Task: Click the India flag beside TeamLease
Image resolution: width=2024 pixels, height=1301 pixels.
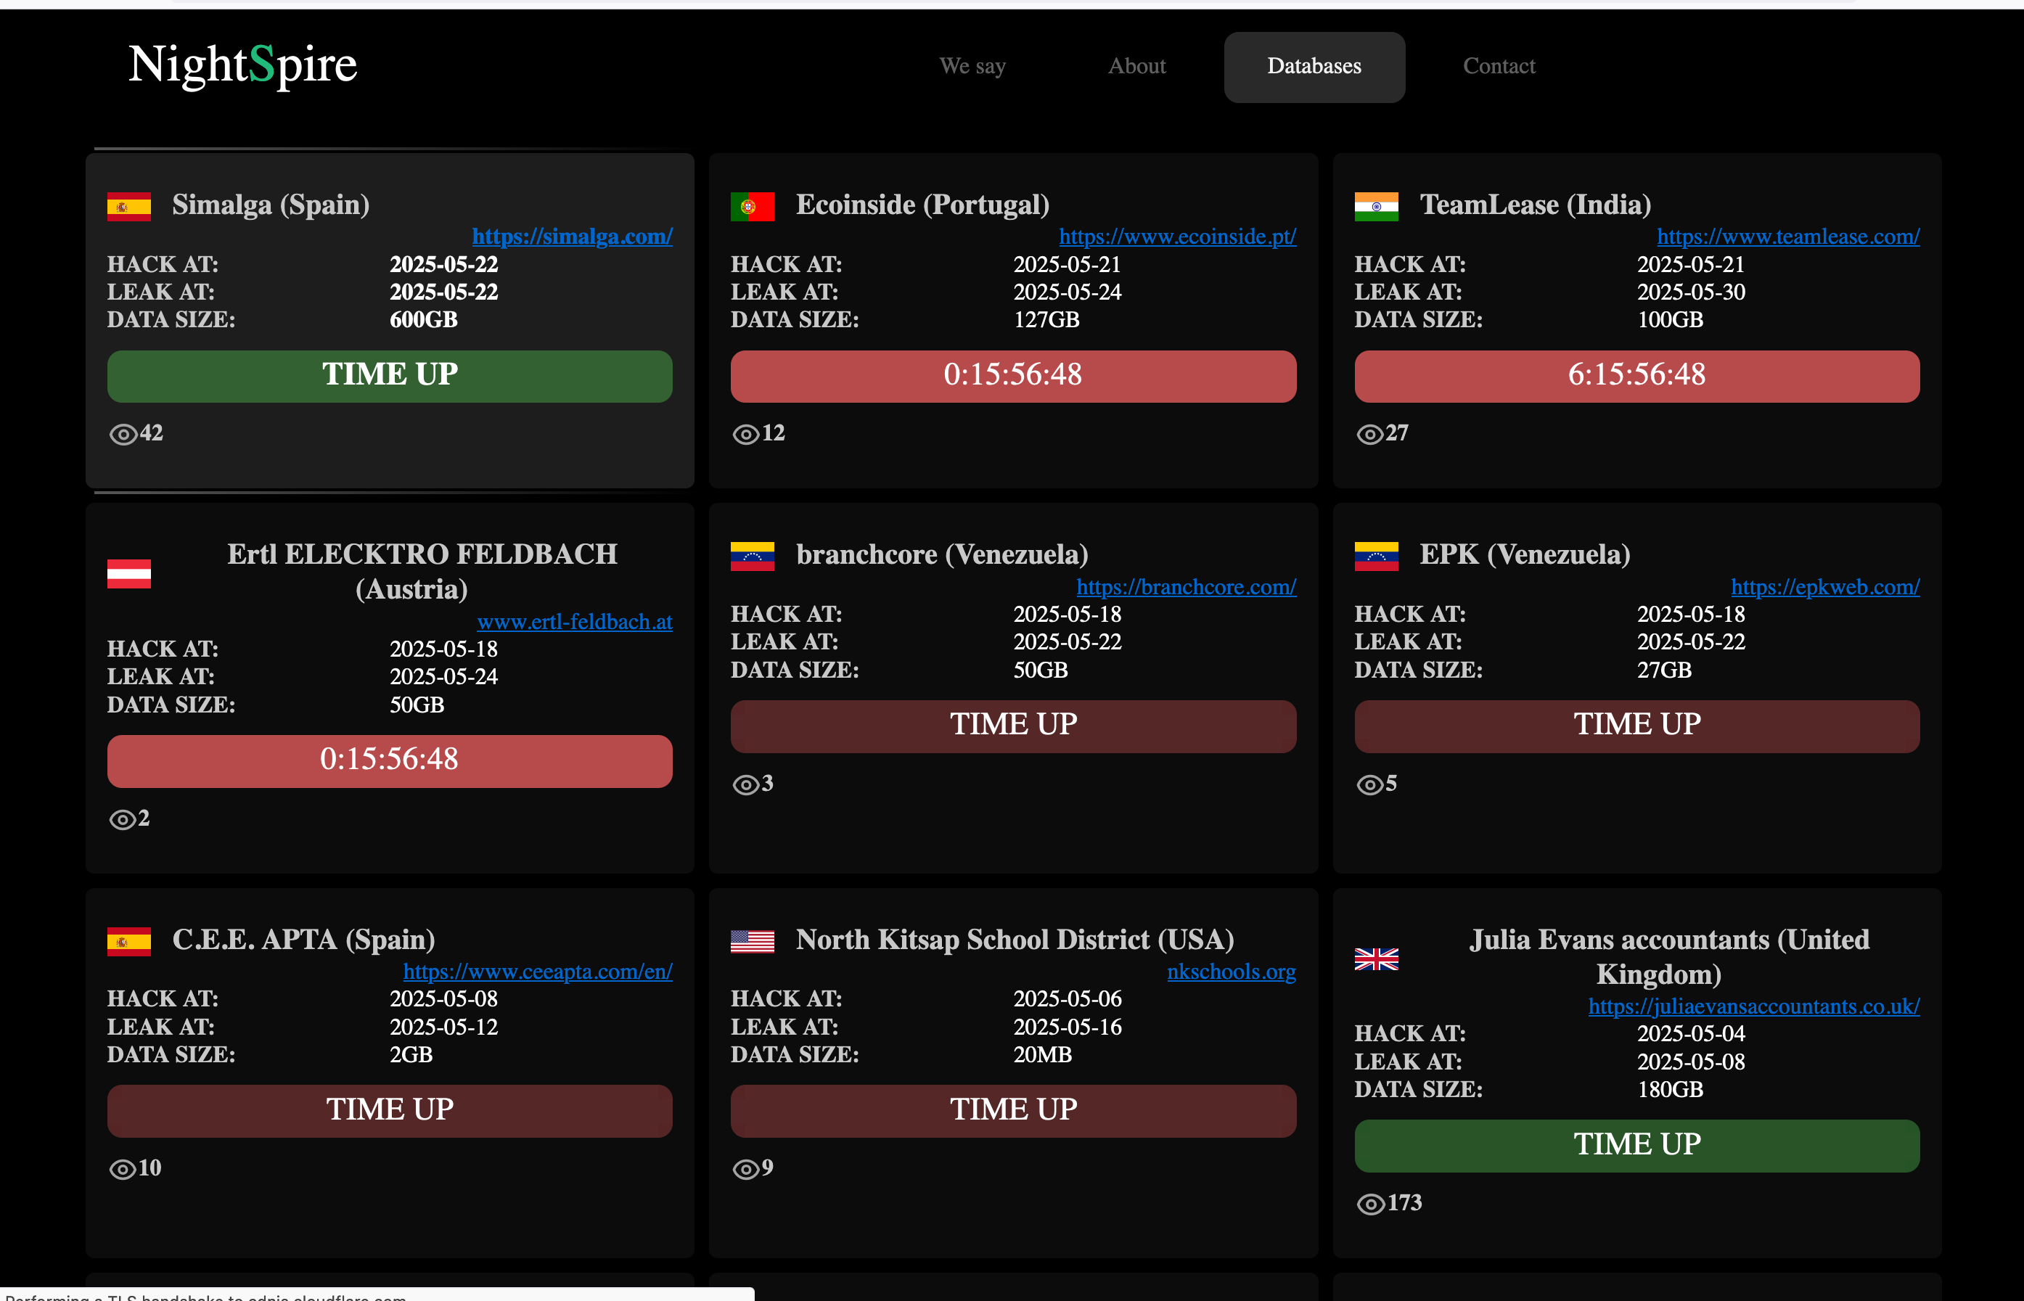Action: click(1375, 206)
